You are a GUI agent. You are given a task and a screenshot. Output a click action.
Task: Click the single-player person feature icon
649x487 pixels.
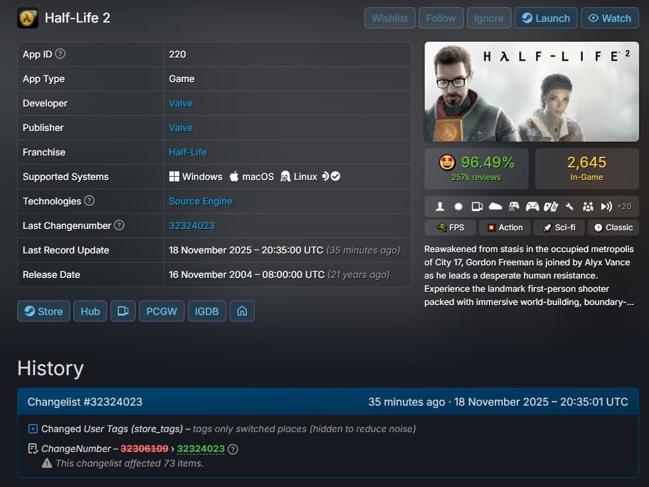[x=440, y=206]
